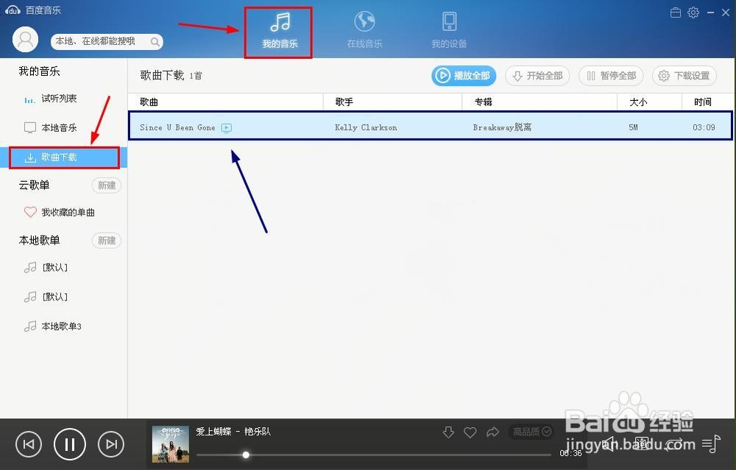Open 我的设备 device panel
The width and height of the screenshot is (736, 470).
point(448,29)
